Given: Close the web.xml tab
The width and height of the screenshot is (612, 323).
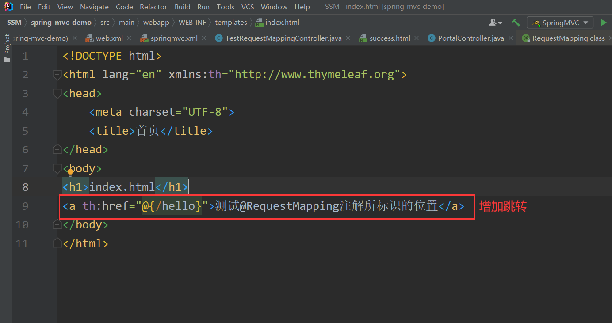Looking at the screenshot, I should 130,38.
